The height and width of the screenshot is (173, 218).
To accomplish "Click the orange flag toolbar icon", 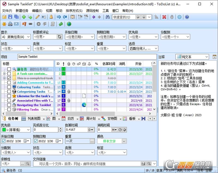I will (24, 24).
